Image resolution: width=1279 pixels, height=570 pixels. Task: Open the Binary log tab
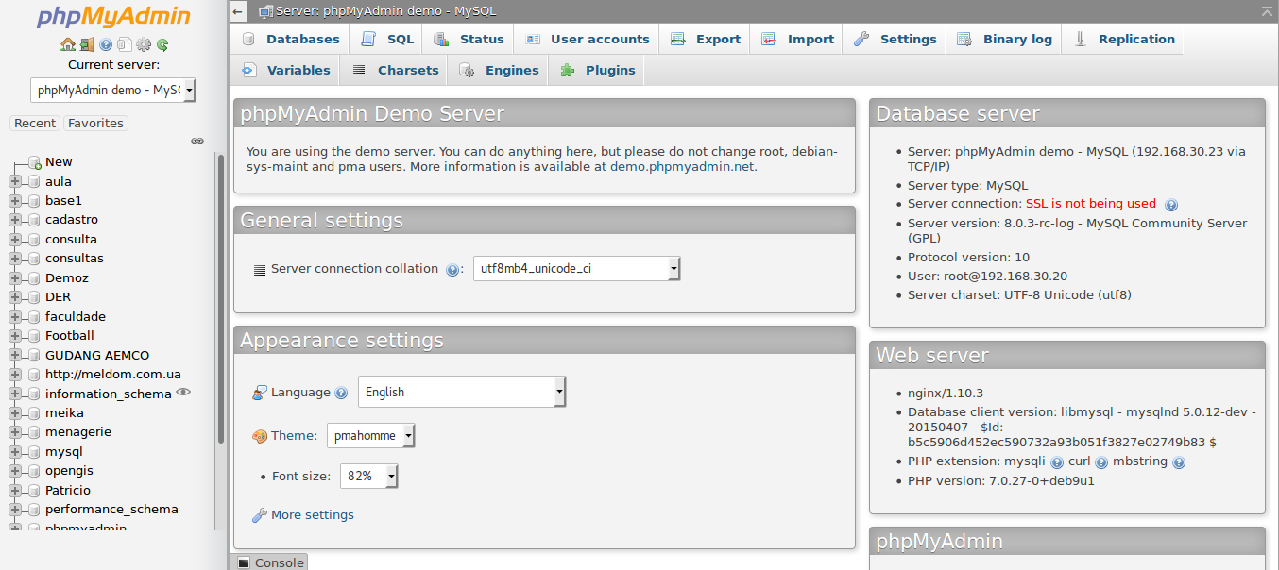[x=1004, y=40]
